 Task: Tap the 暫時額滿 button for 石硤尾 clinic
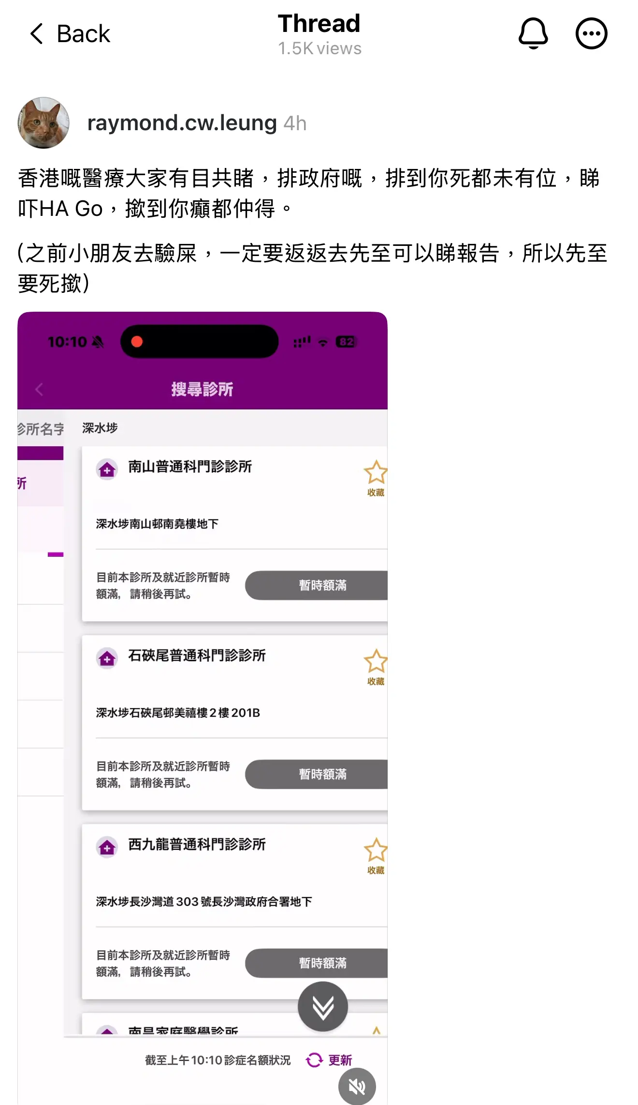click(317, 774)
